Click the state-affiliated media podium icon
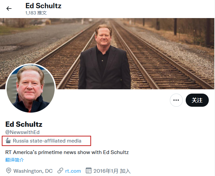Viewport: 215px width, 176px height. click(x=9, y=141)
